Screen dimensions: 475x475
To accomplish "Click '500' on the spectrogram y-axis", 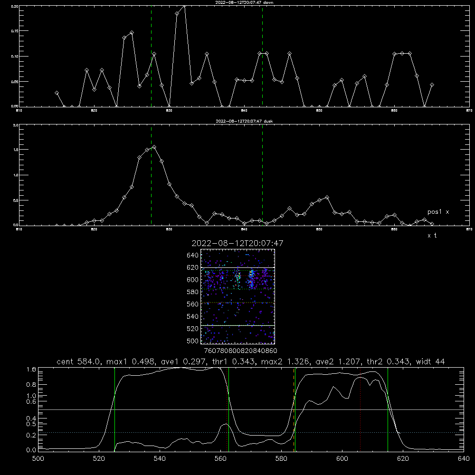I will point(193,341).
